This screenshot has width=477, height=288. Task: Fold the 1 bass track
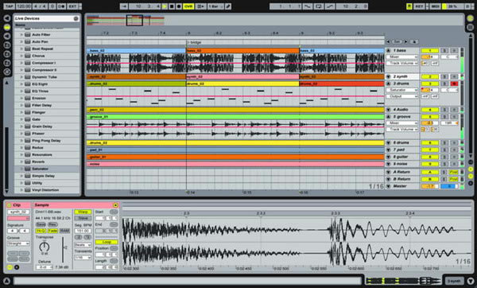click(389, 51)
